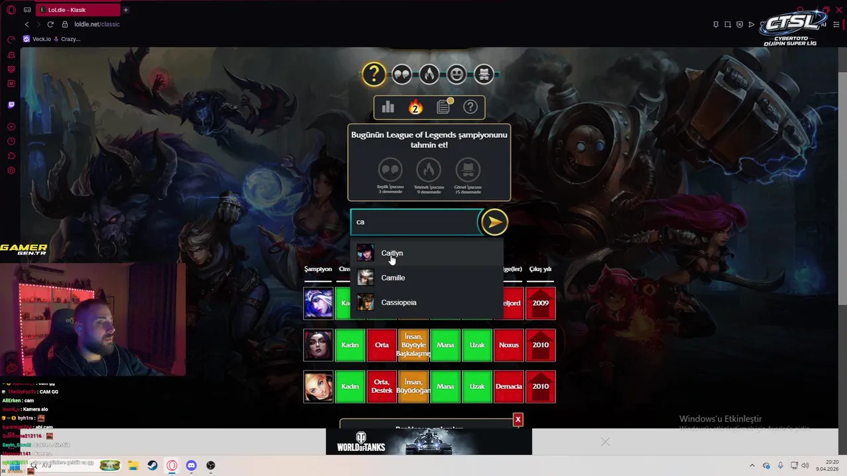Open the patch notes list icon

pyautogui.click(x=443, y=107)
